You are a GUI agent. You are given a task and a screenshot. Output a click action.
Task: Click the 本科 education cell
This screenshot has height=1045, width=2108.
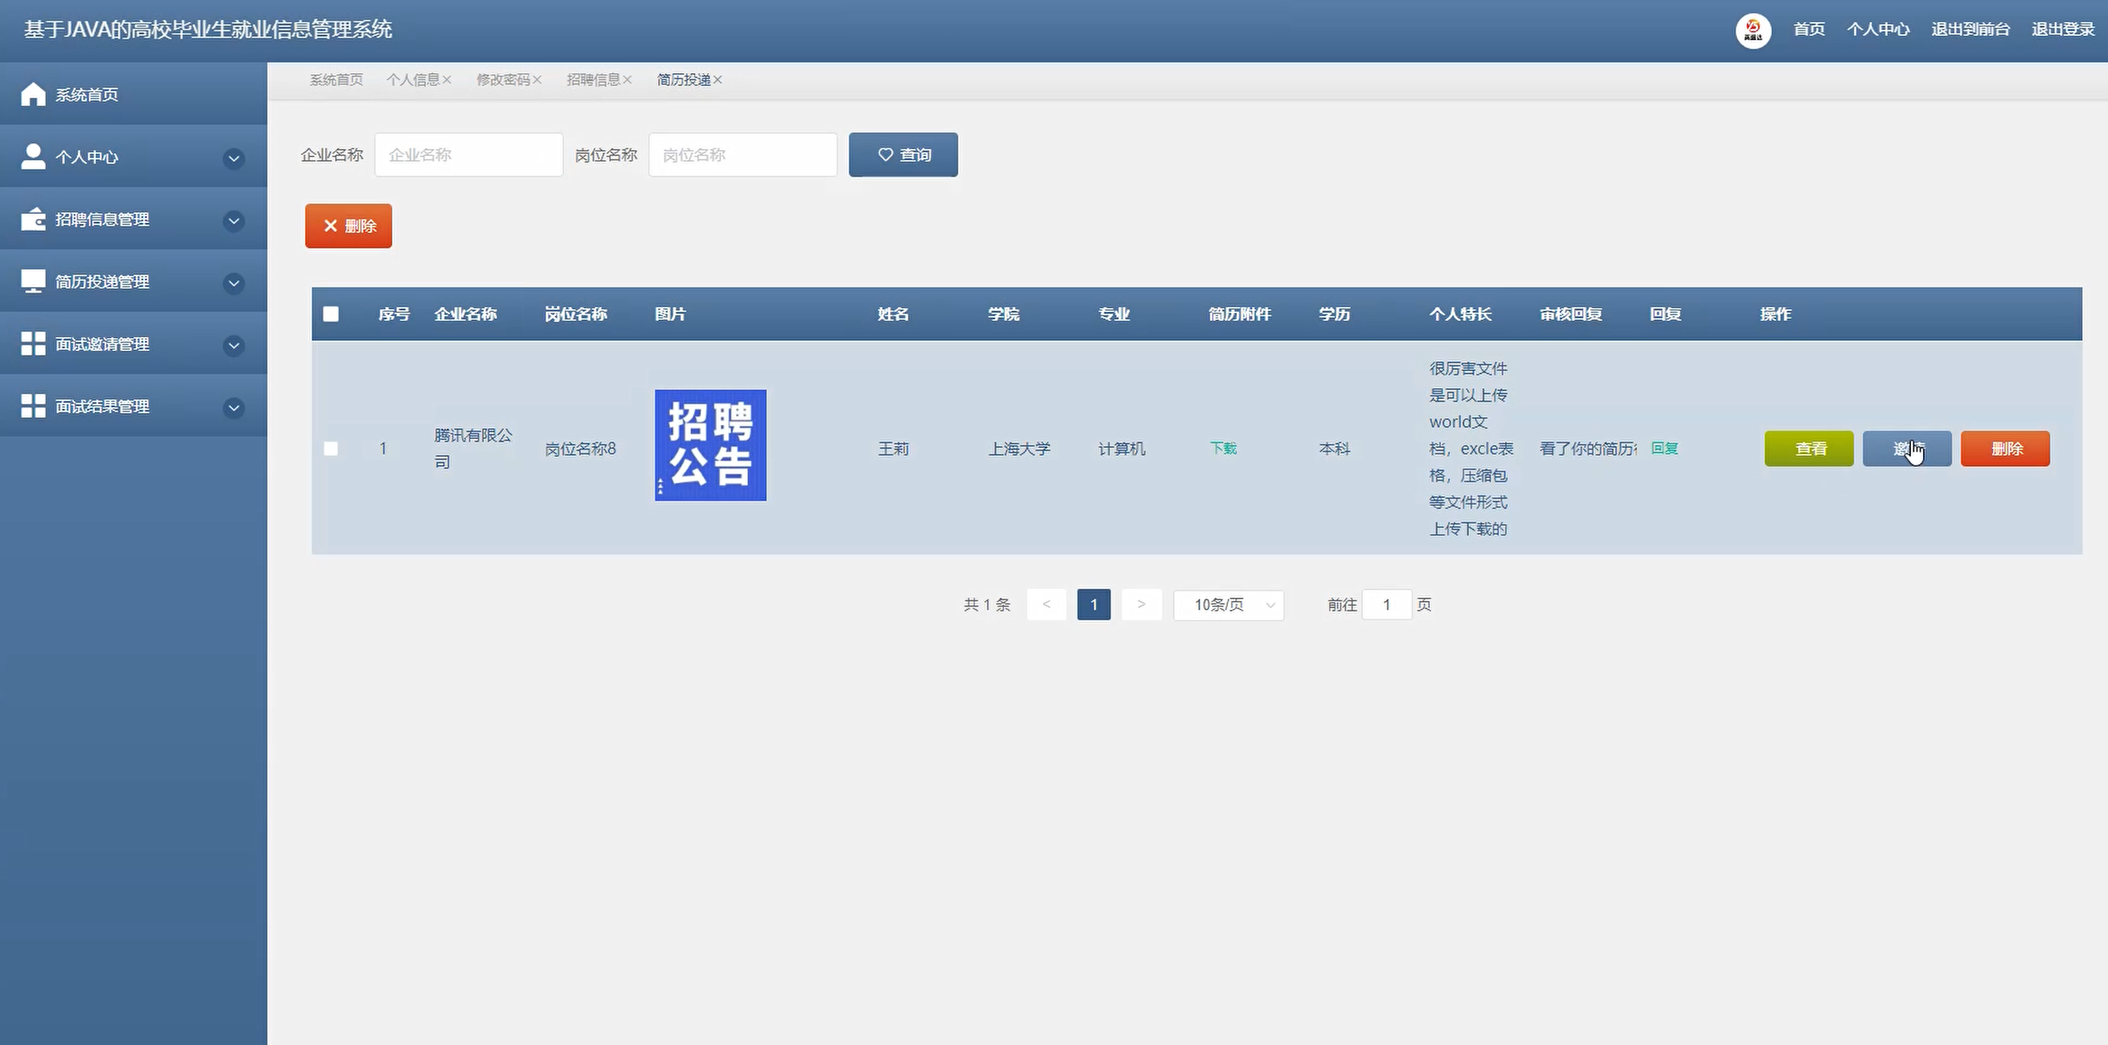1334,448
